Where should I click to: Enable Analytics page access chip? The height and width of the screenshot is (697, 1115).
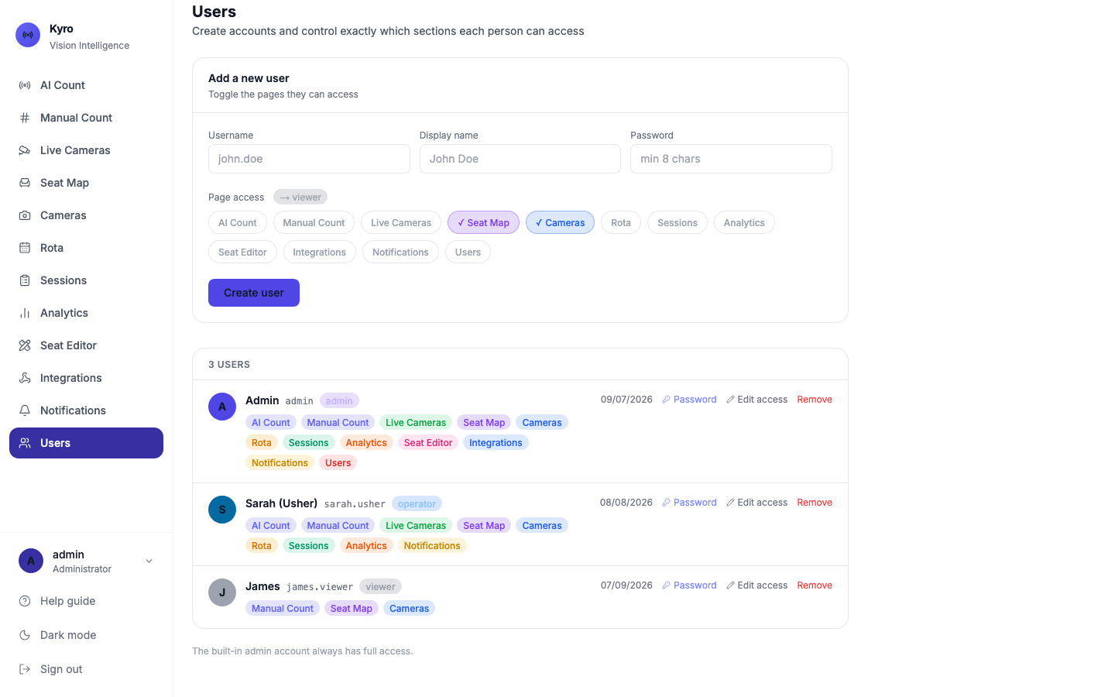click(x=744, y=223)
